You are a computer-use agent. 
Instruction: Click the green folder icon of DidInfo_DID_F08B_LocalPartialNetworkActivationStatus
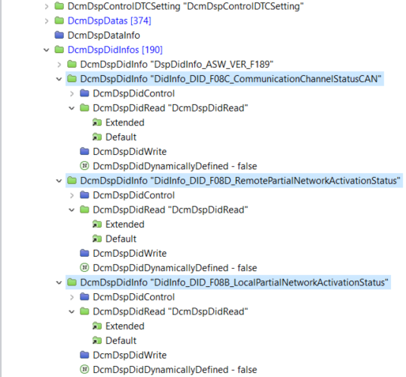click(72, 282)
